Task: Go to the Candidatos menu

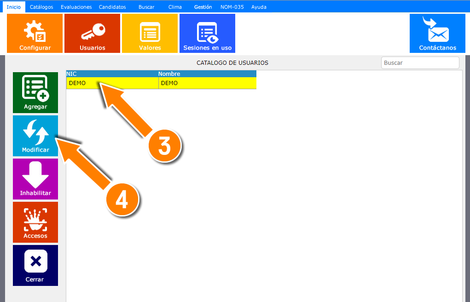Action: click(x=112, y=7)
